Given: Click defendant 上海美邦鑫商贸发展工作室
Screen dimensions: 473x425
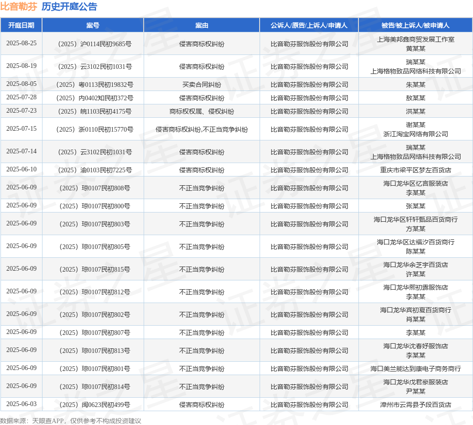Looking at the screenshot, I should coord(415,40).
